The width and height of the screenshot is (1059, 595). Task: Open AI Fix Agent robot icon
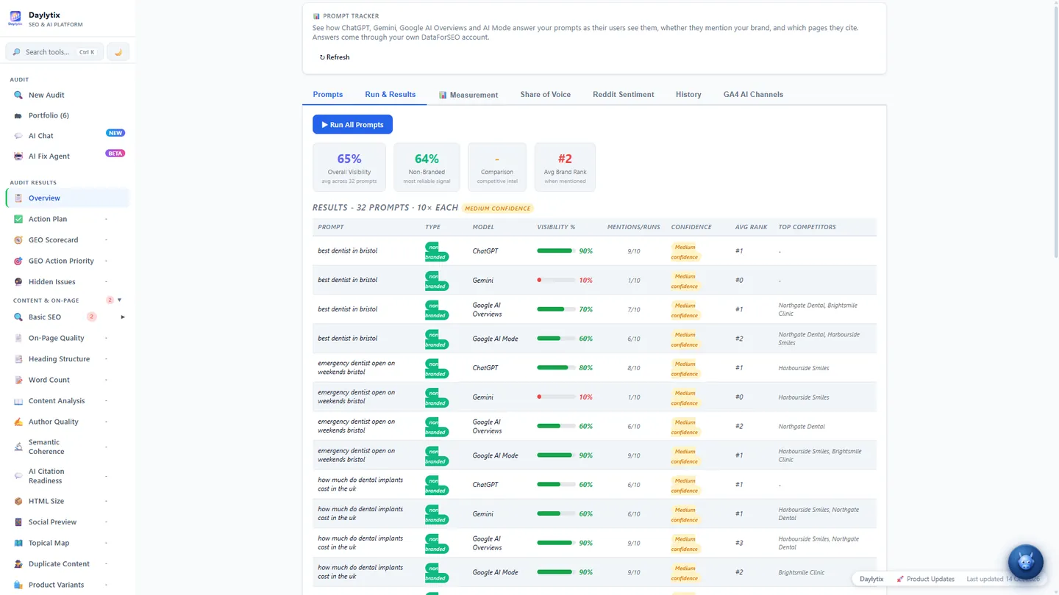pos(18,156)
